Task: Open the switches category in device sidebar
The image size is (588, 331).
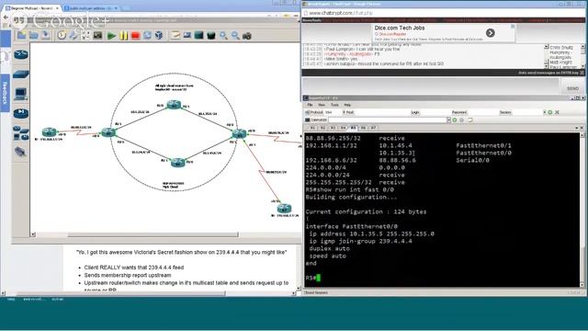Action: coord(21,74)
